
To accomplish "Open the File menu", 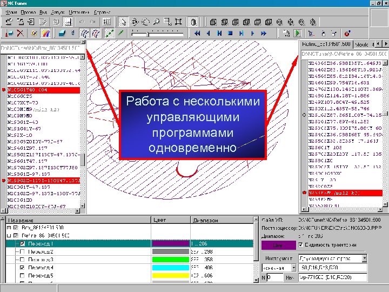I will coord(11,12).
